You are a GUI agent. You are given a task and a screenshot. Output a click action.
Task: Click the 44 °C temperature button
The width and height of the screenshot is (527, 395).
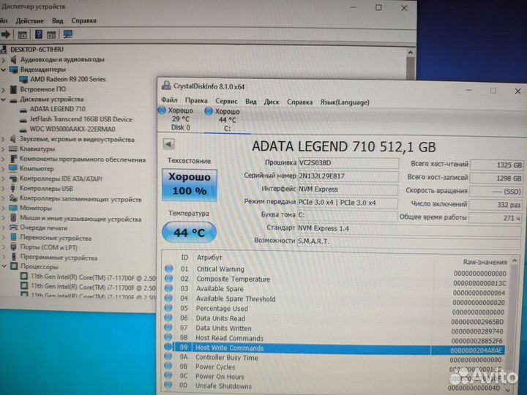click(189, 233)
